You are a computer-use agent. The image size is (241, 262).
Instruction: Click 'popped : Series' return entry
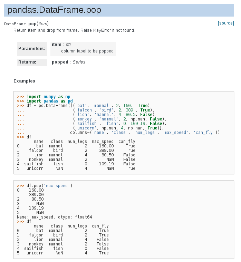[68, 62]
